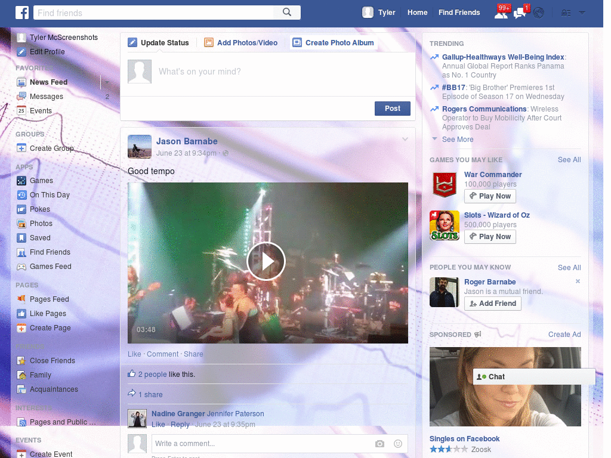This screenshot has width=611, height=458.
Task: Click the Saved bookmark icon
Action: tap(21, 238)
